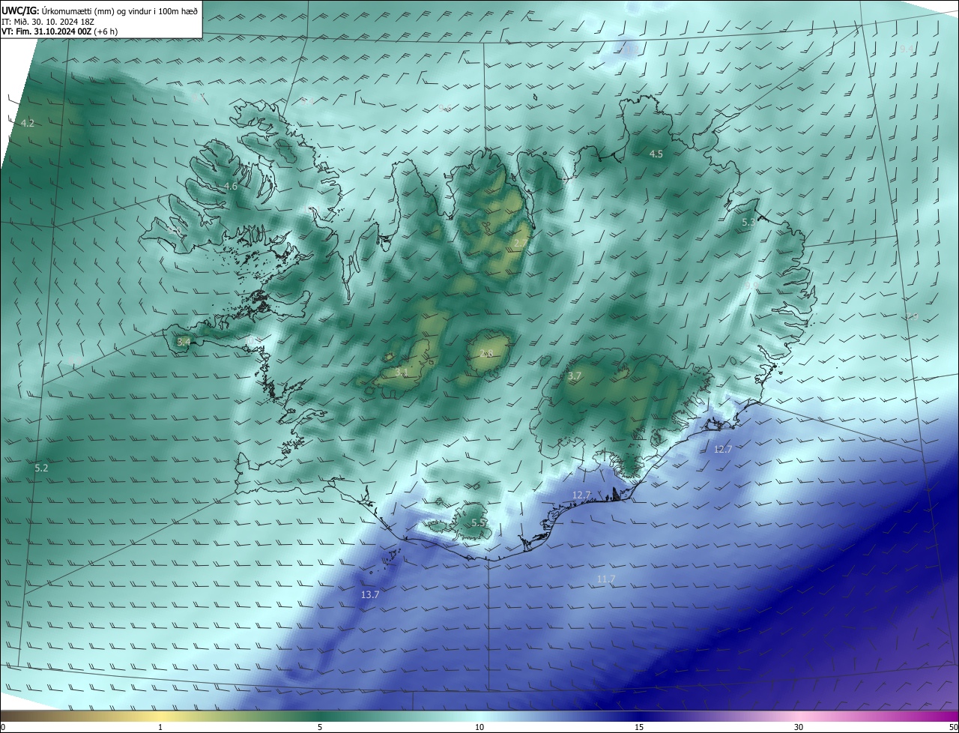Image resolution: width=959 pixels, height=733 pixels.
Task: Select the 'VT: Fim. 31.10.2024 00Z (+6 h)' line
Action: point(59,31)
